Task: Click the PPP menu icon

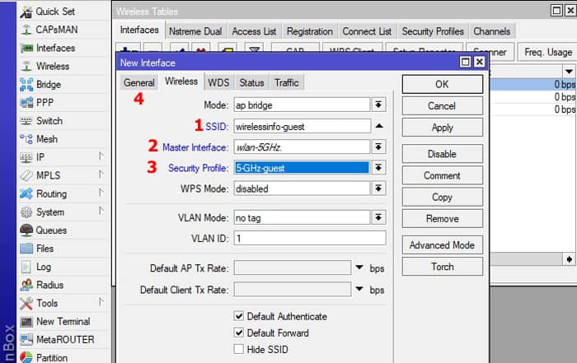Action: point(26,103)
